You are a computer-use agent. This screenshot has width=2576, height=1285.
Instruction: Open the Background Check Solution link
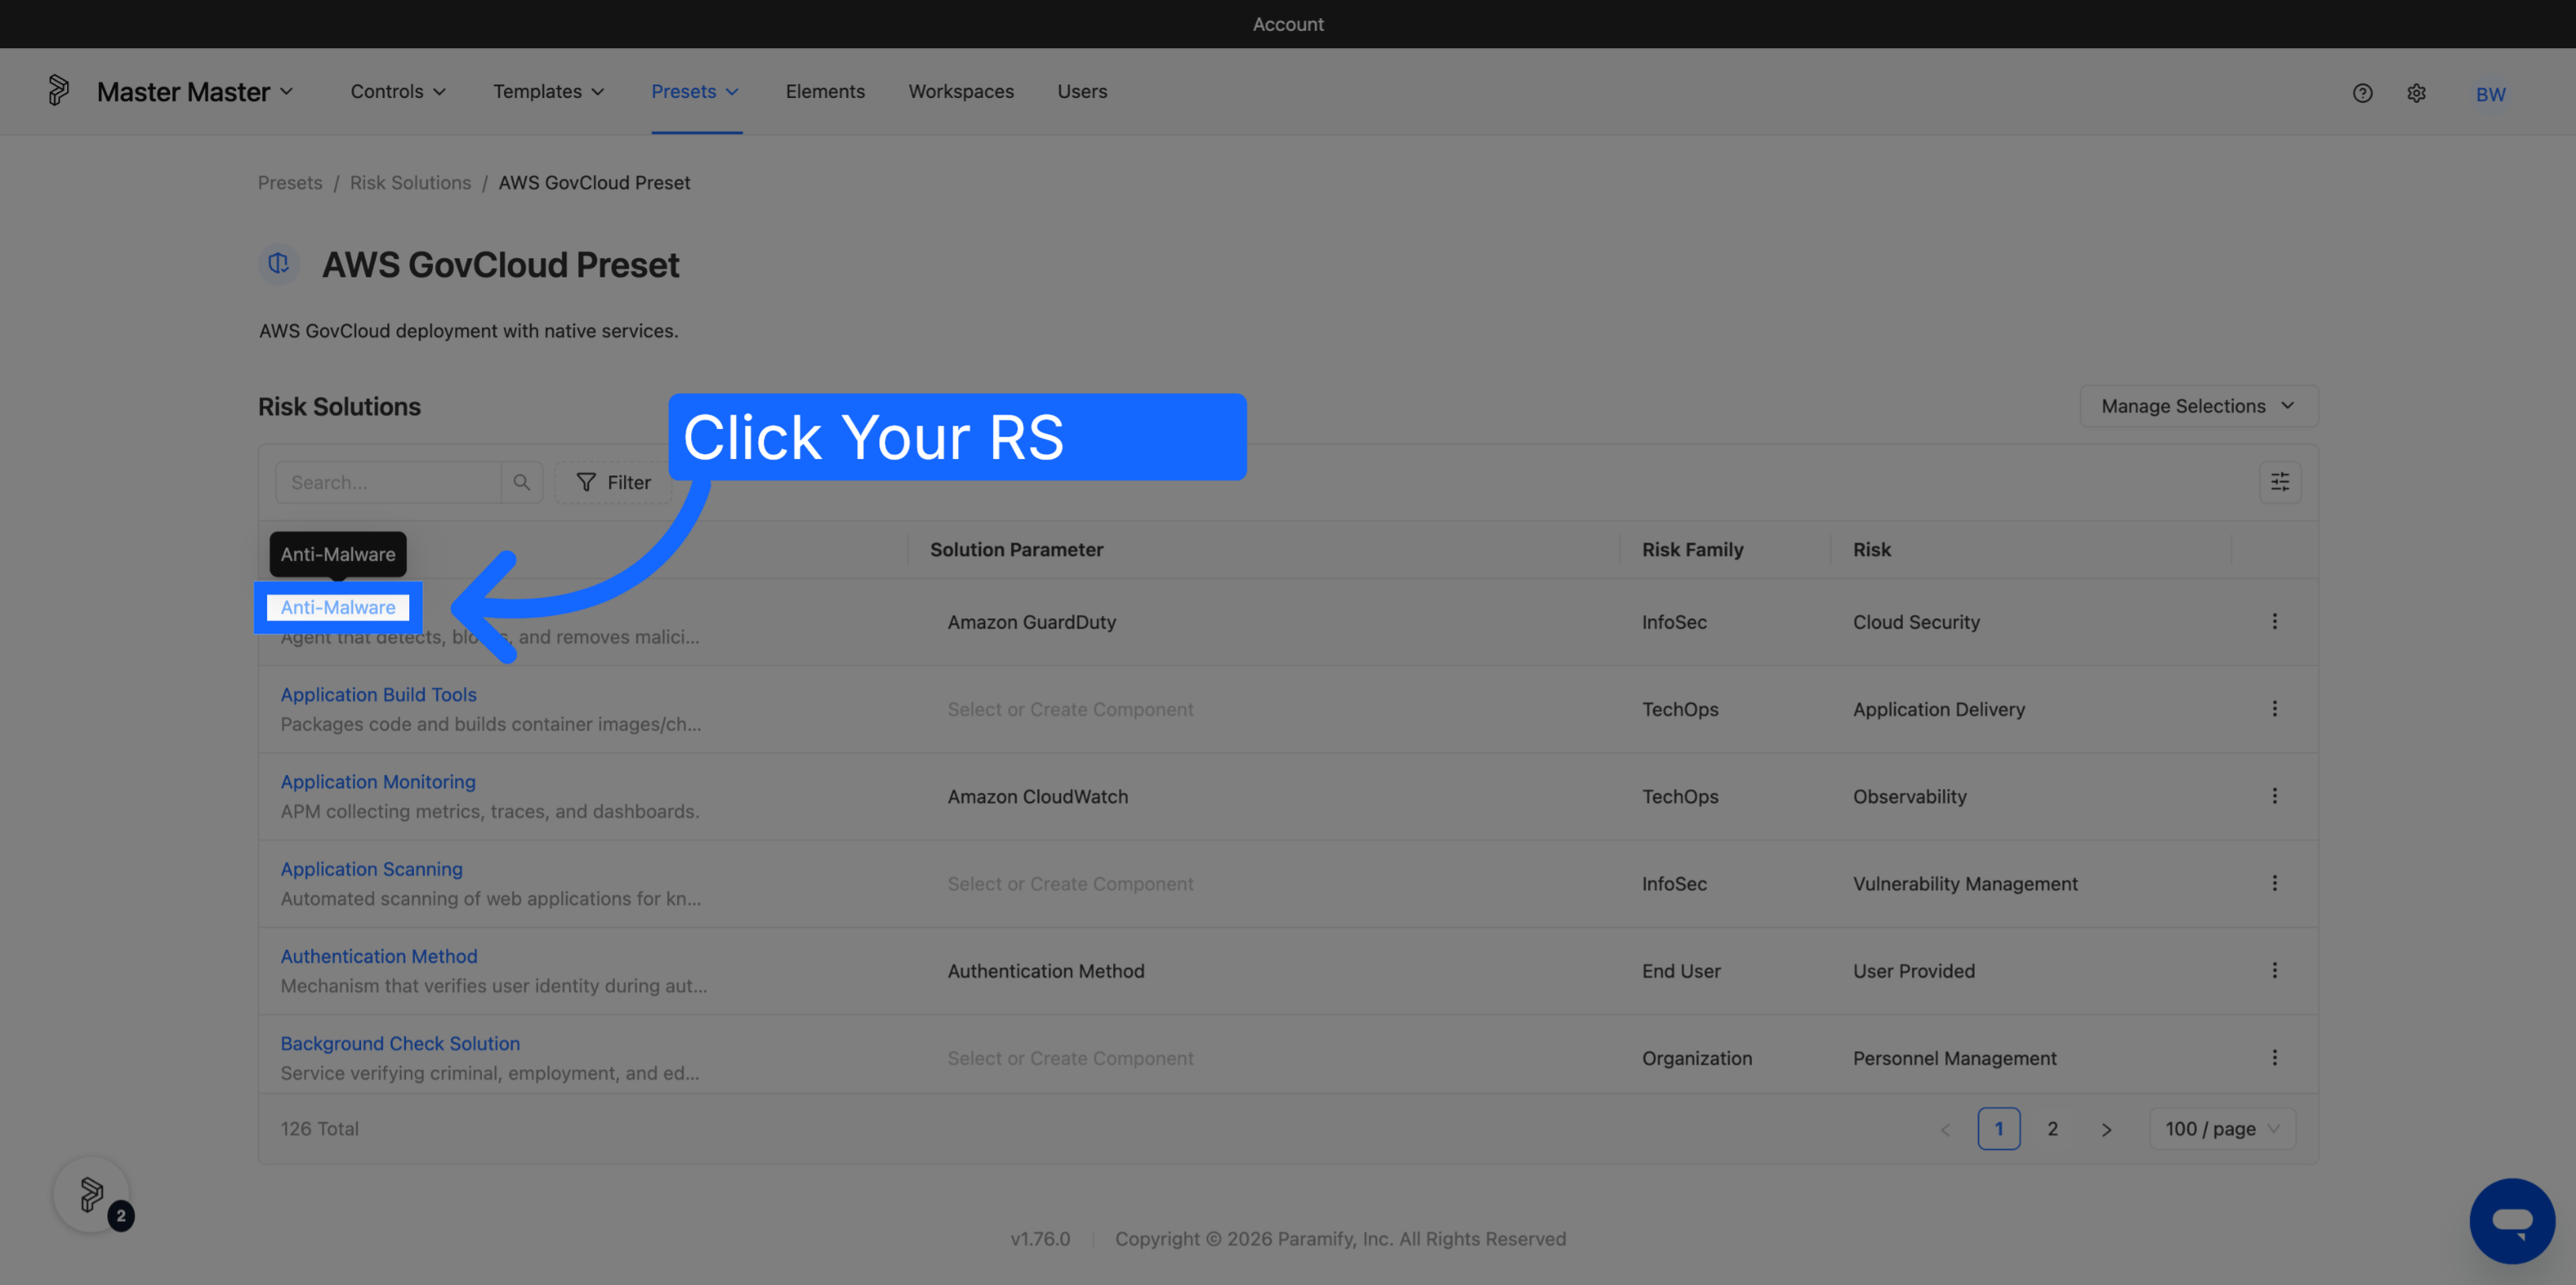click(400, 1043)
